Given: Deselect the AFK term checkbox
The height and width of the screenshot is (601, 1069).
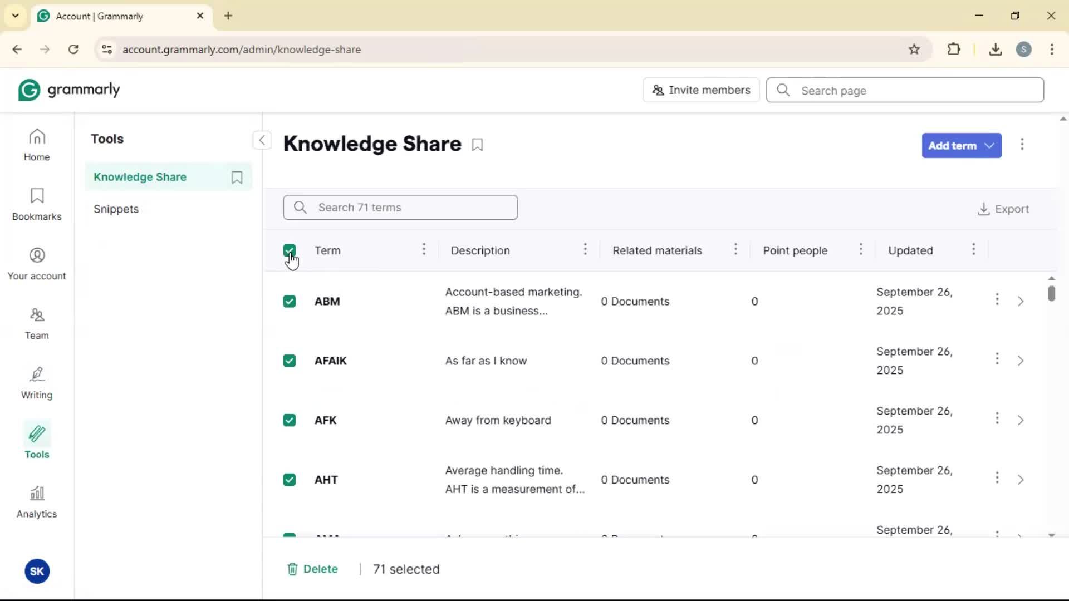Looking at the screenshot, I should pyautogui.click(x=289, y=420).
